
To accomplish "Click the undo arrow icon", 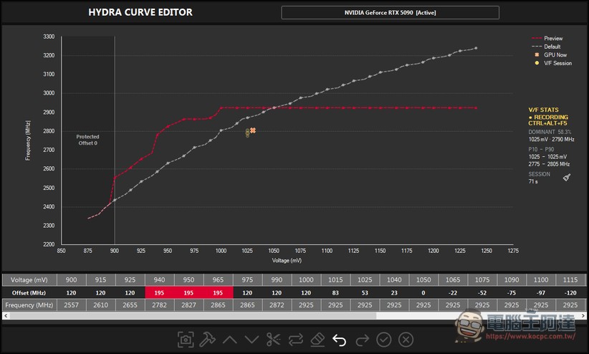I will tap(340, 340).
